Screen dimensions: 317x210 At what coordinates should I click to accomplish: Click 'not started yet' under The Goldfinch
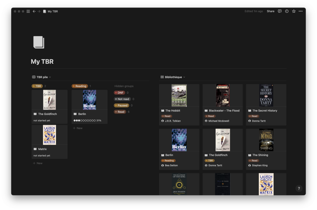pyautogui.click(x=42, y=120)
